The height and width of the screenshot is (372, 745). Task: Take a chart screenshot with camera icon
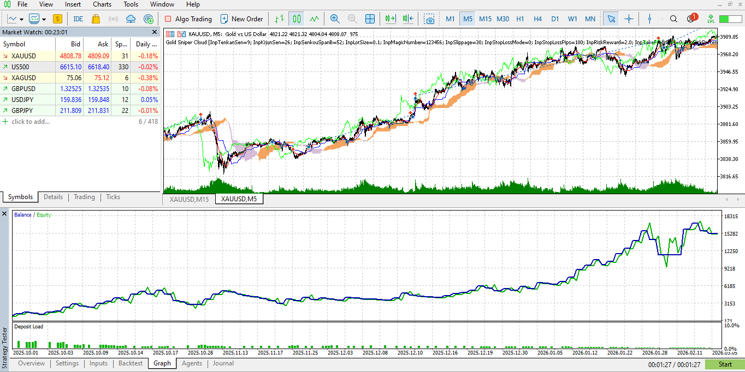click(x=430, y=19)
